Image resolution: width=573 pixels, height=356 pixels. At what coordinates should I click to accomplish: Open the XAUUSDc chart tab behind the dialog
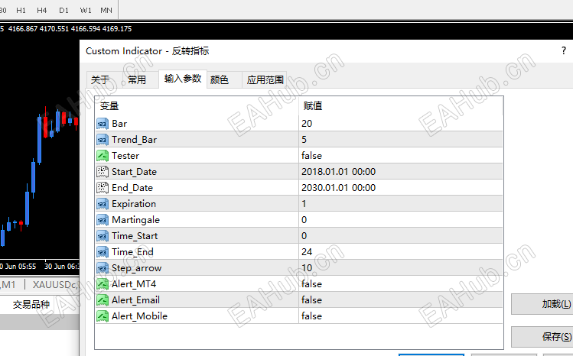[55, 284]
